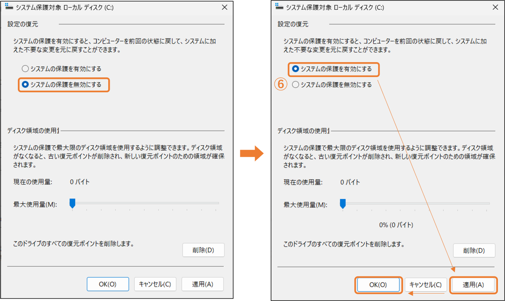Select システムの保護を無効にする in the right dialog
Viewport: 505px width, 301px height.
(332, 85)
